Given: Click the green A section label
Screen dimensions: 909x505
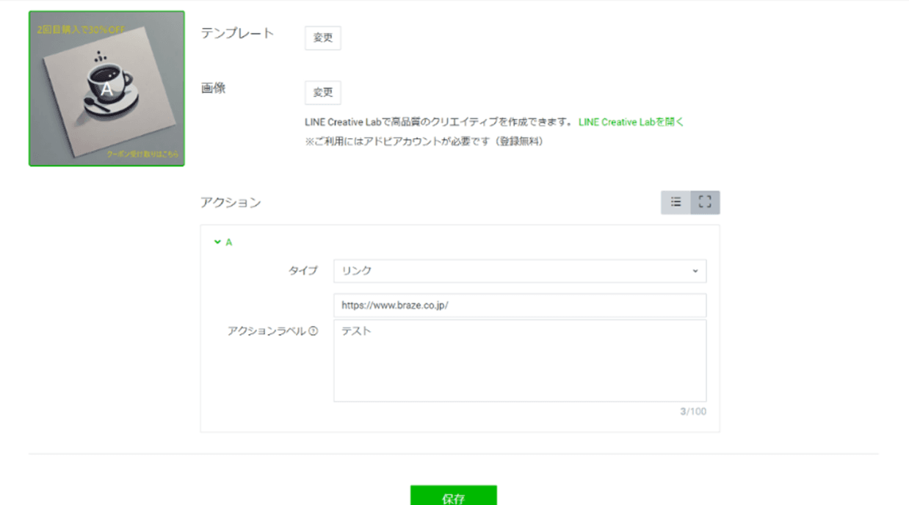Looking at the screenshot, I should click(x=228, y=242).
